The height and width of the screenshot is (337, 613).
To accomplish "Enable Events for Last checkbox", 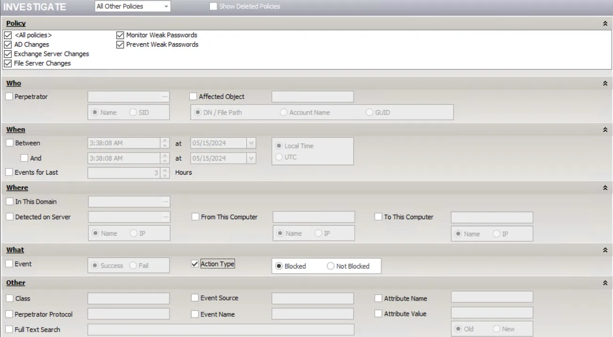I will (9, 172).
